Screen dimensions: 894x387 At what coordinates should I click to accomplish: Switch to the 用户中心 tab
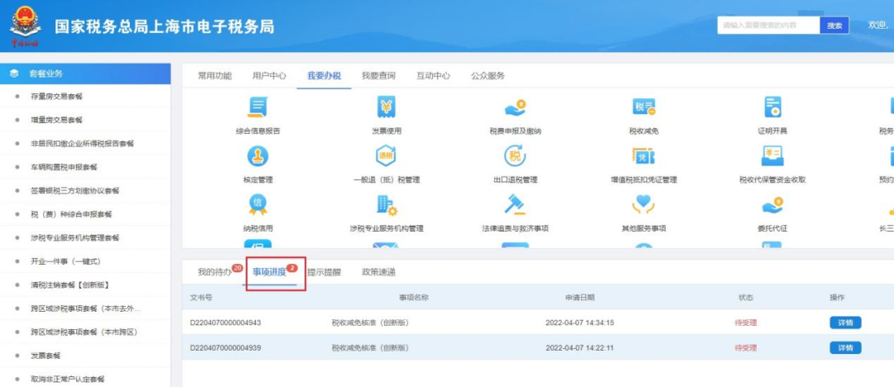(269, 75)
